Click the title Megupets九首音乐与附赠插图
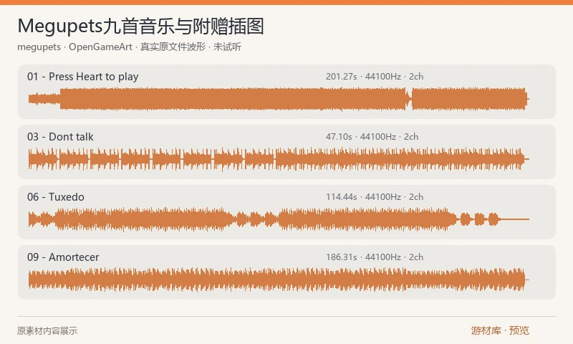 [x=140, y=27]
